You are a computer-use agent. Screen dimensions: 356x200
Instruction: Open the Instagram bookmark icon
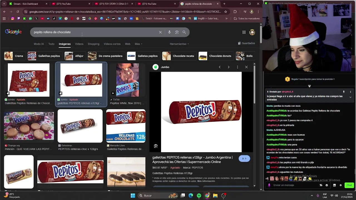coord(13,19)
